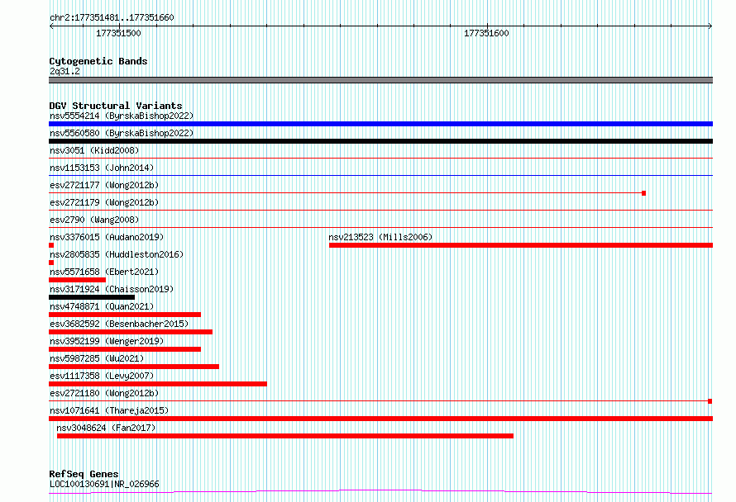Click the left arrow on the ruler

point(51,26)
